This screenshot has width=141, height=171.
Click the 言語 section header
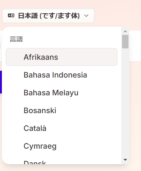[x=16, y=39]
